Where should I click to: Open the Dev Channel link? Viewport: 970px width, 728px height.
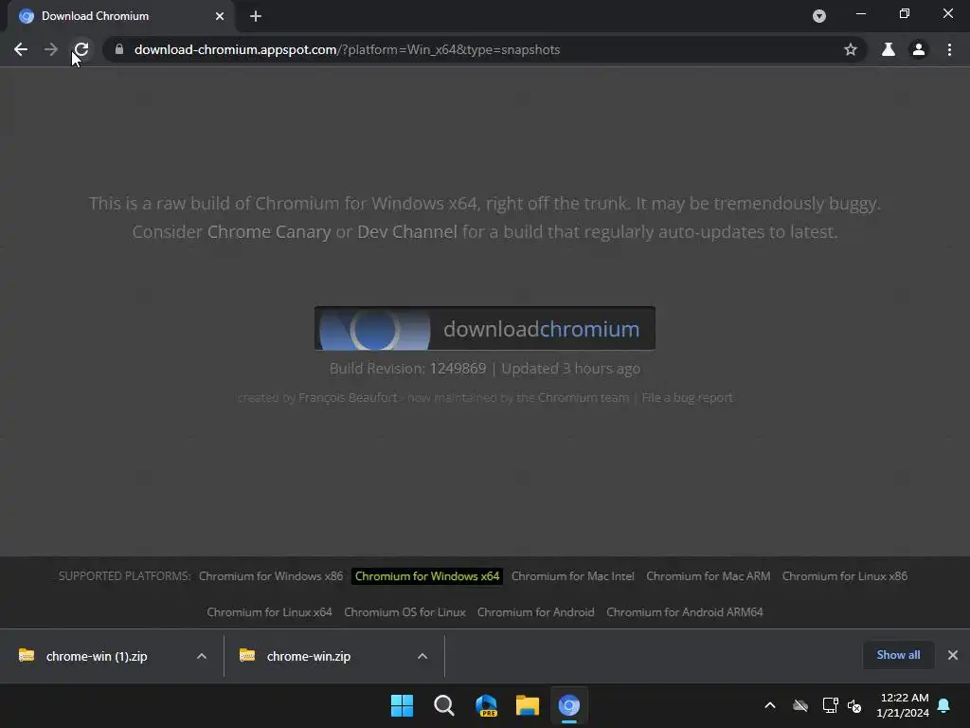pos(407,231)
